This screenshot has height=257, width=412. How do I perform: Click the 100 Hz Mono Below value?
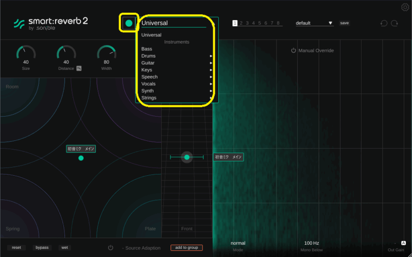coord(312,243)
